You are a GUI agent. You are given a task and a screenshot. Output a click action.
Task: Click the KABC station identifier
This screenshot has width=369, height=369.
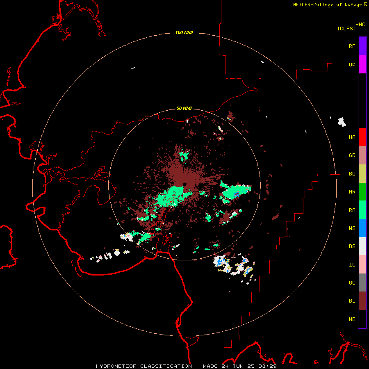pos(210,366)
